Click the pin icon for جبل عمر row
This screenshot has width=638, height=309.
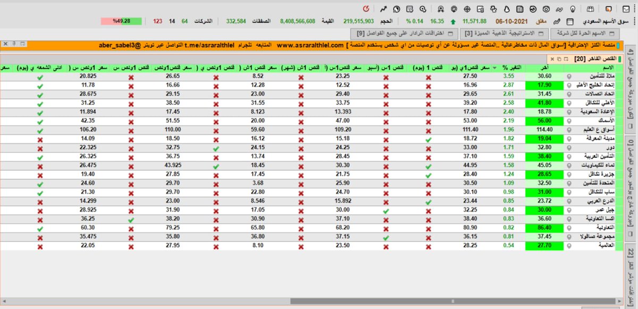click(569, 210)
